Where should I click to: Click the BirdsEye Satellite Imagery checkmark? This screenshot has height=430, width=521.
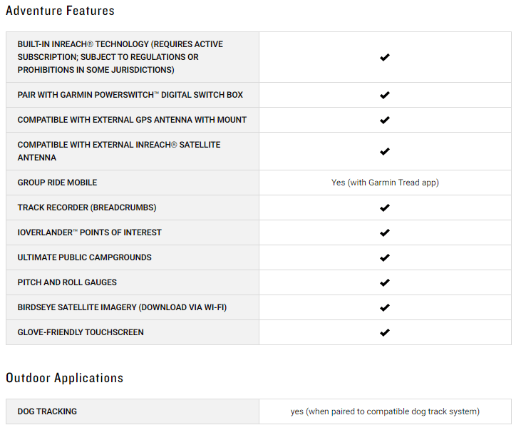point(385,307)
